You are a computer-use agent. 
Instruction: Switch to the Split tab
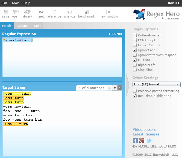click(37, 26)
